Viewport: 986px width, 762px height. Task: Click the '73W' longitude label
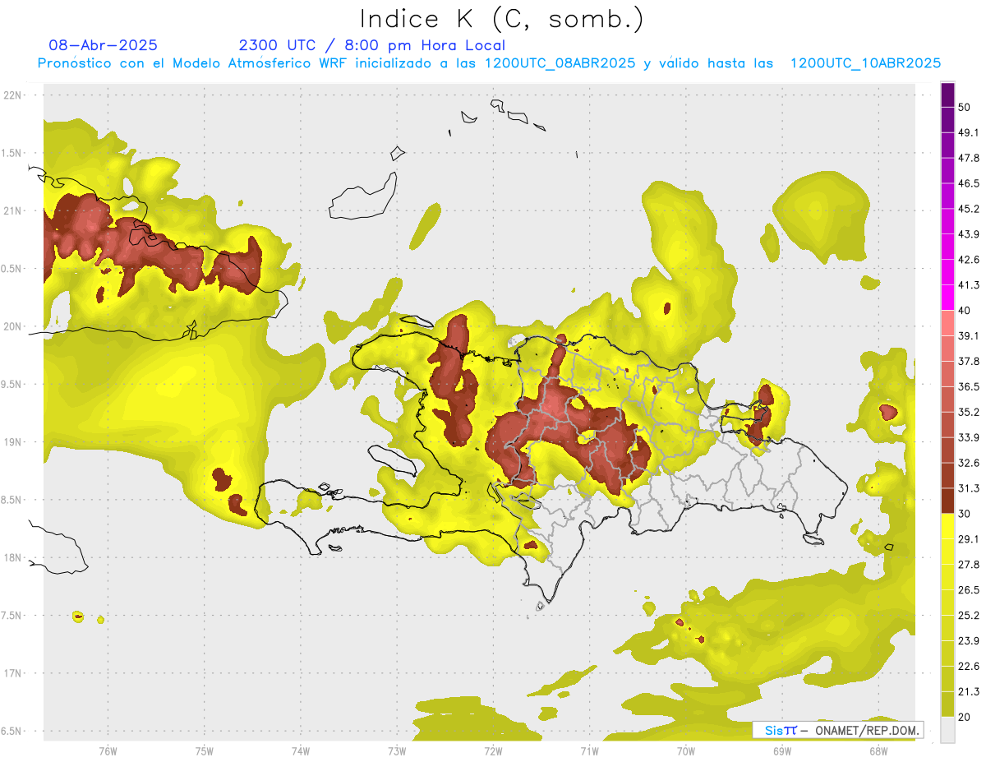pos(397,751)
